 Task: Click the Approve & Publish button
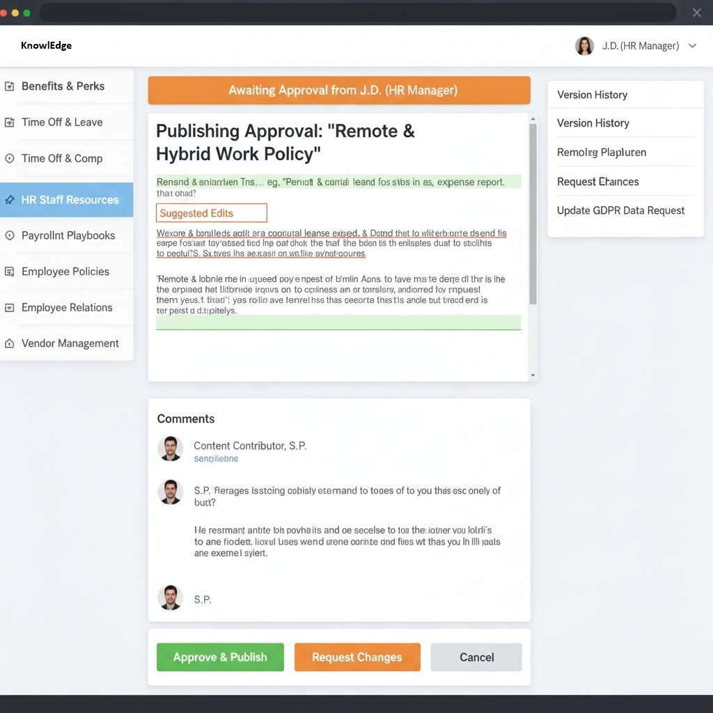(x=220, y=657)
